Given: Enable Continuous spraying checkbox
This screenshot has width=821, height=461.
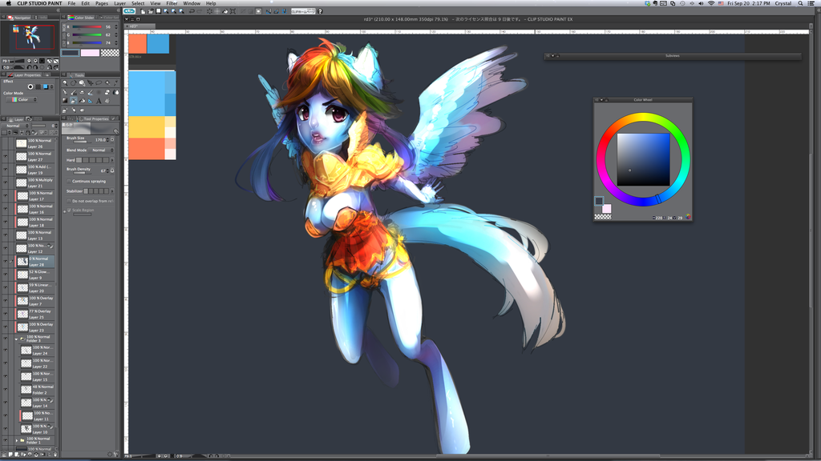Looking at the screenshot, I should coord(69,181).
